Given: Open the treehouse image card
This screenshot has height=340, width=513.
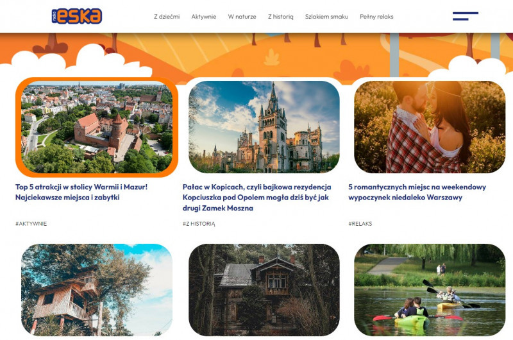Looking at the screenshot, I should (97, 290).
